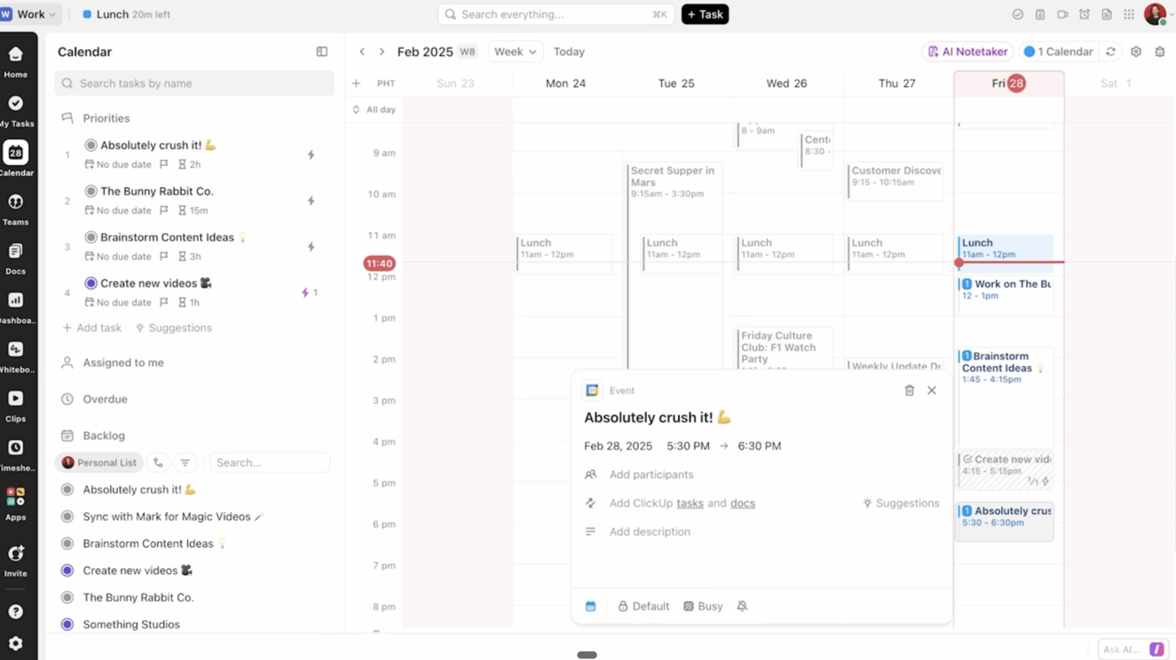Image resolution: width=1176 pixels, height=660 pixels.
Task: Mark Brainstorm Content Ideas priority complete
Action: pos(91,237)
